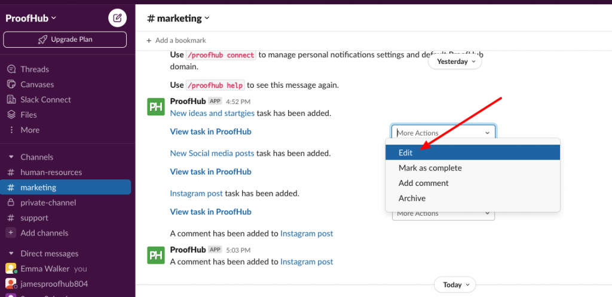This screenshot has height=297, width=612.
Task: Open the New Social media posts link
Action: click(x=212, y=154)
